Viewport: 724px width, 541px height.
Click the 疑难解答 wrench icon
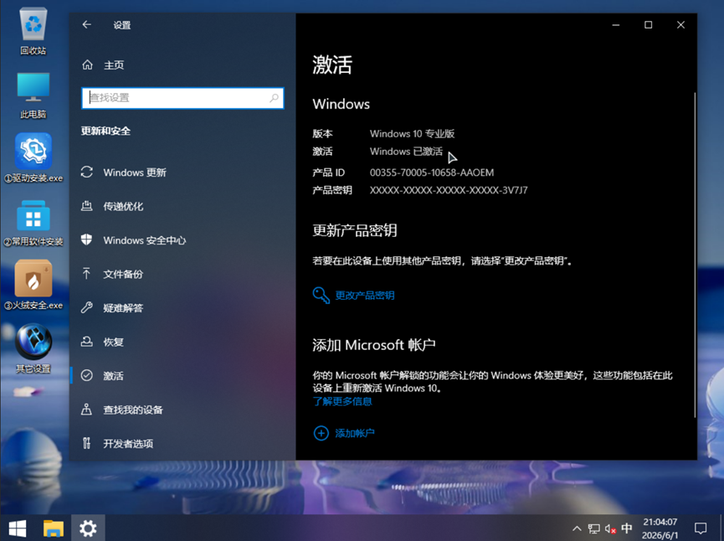coord(87,307)
